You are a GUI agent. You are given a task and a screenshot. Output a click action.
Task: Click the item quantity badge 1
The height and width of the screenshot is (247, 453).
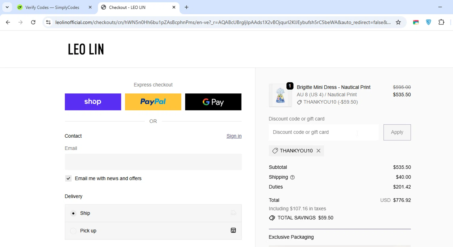[290, 86]
